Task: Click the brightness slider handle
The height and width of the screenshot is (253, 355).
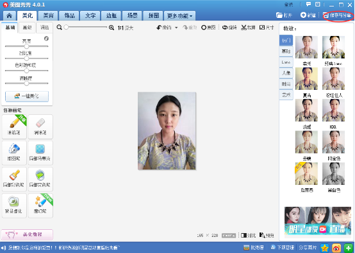Action: [x=26, y=46]
